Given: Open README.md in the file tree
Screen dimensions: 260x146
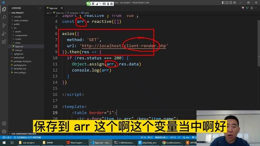Looking at the screenshot, I should (x=20, y=69).
